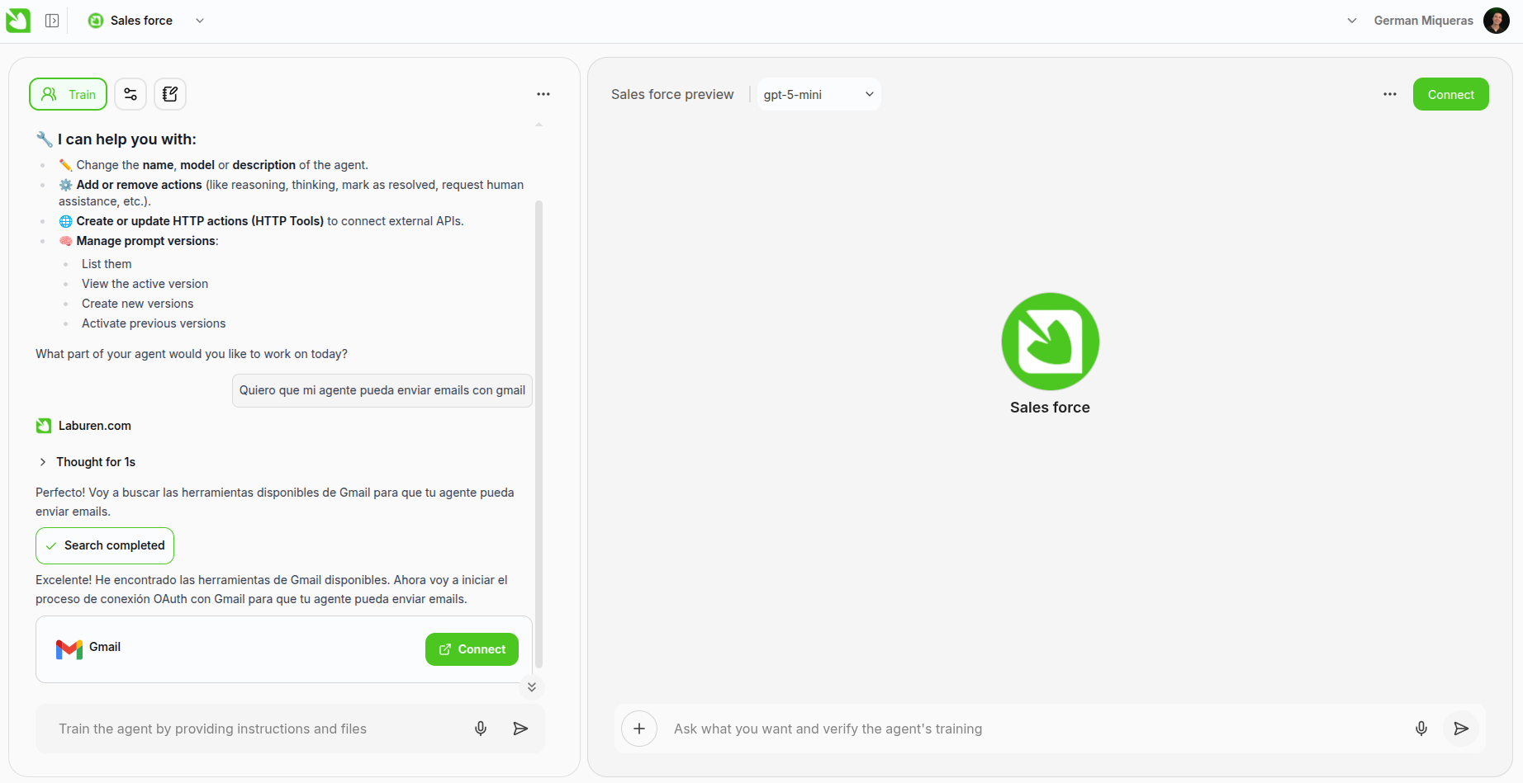Click the German Miqueras user name

1423,21
